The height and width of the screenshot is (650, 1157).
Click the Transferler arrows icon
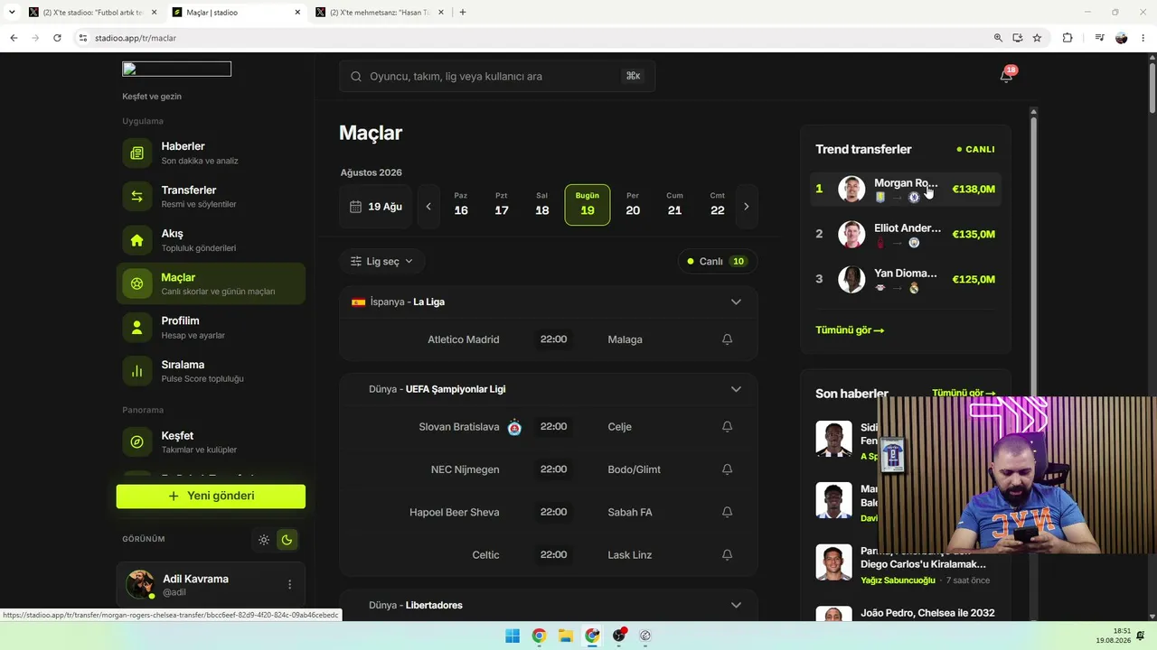pyautogui.click(x=137, y=197)
